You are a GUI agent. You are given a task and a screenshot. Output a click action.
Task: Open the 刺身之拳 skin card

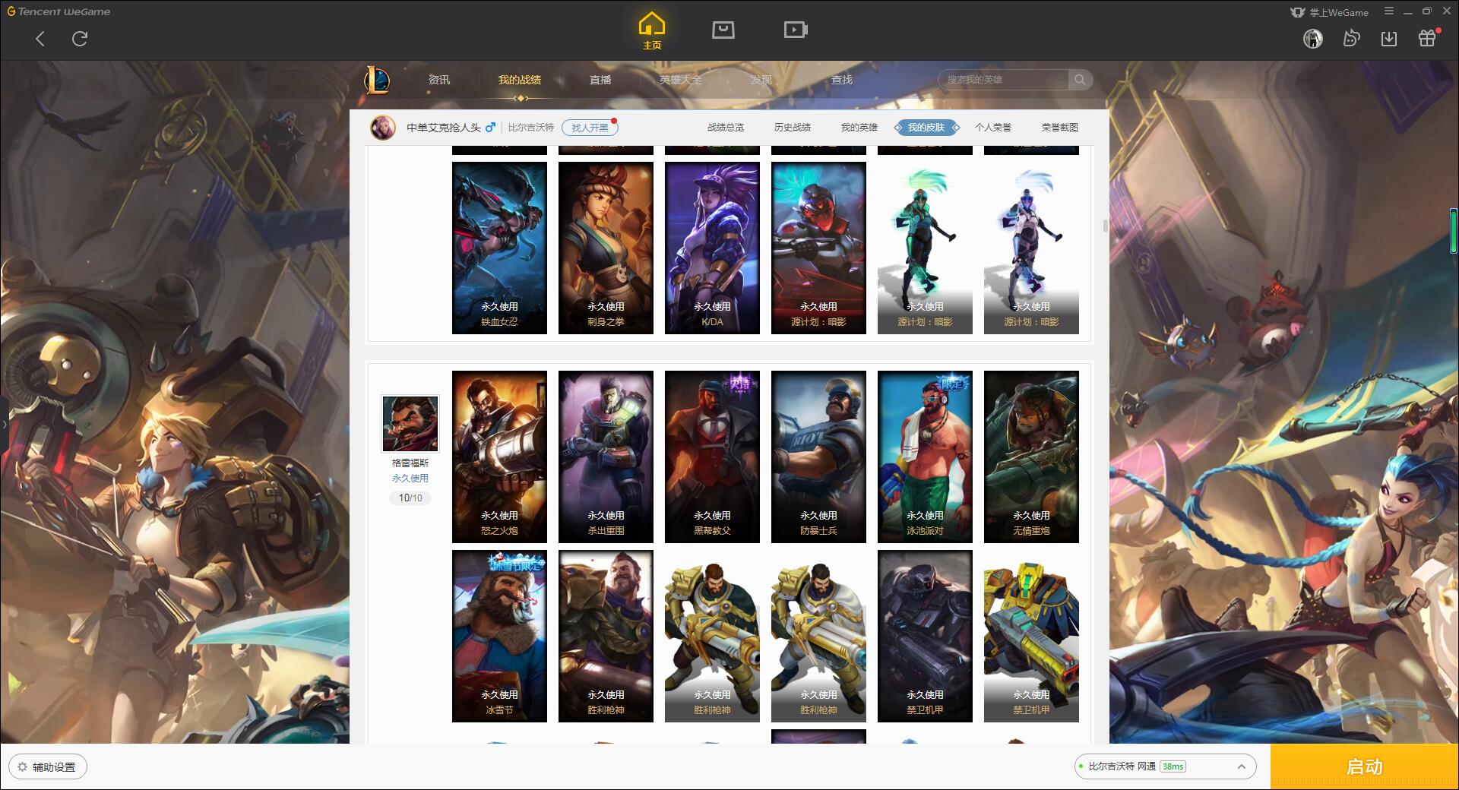[x=606, y=248]
